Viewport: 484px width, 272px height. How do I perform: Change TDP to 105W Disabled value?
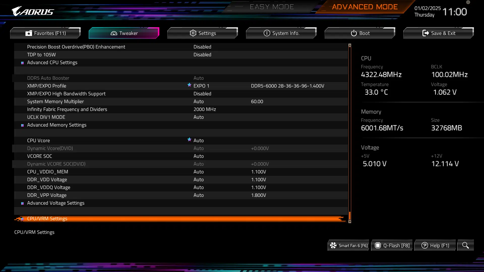(x=202, y=55)
